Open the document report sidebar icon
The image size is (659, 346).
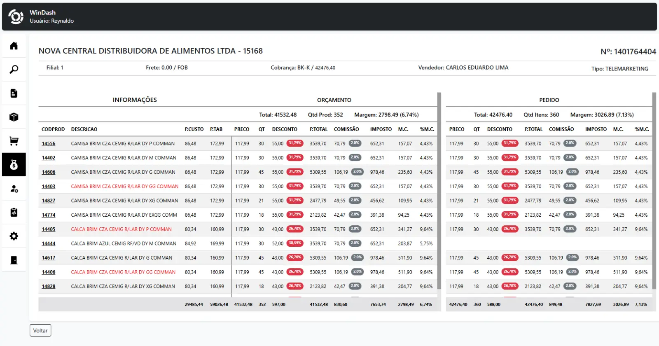14,93
